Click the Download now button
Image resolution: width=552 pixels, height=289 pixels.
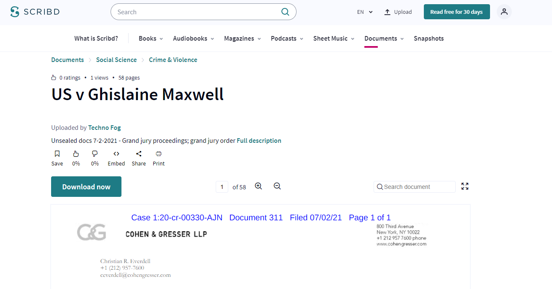tap(86, 186)
